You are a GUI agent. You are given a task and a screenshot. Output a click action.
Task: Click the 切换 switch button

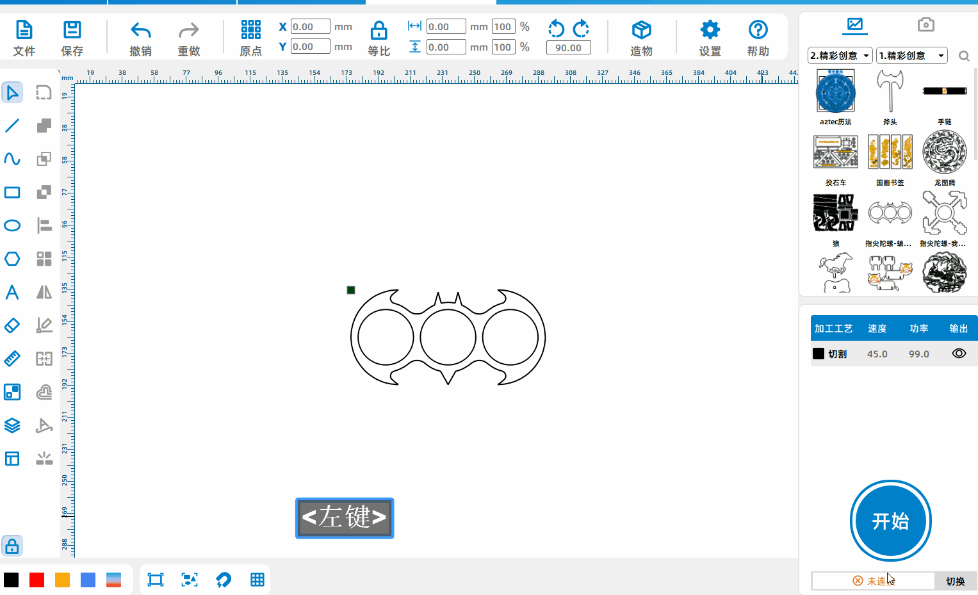(956, 581)
